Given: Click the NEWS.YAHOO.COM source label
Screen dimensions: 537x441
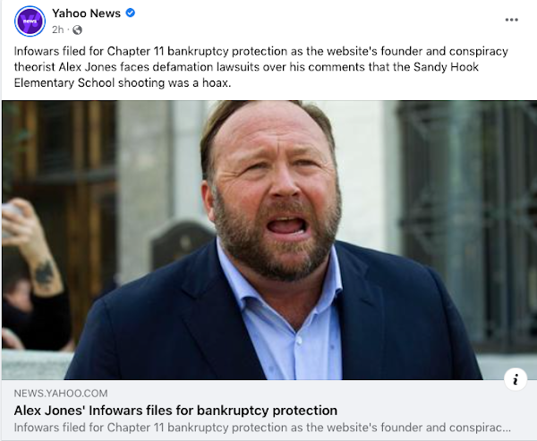Looking at the screenshot, I should point(61,393).
